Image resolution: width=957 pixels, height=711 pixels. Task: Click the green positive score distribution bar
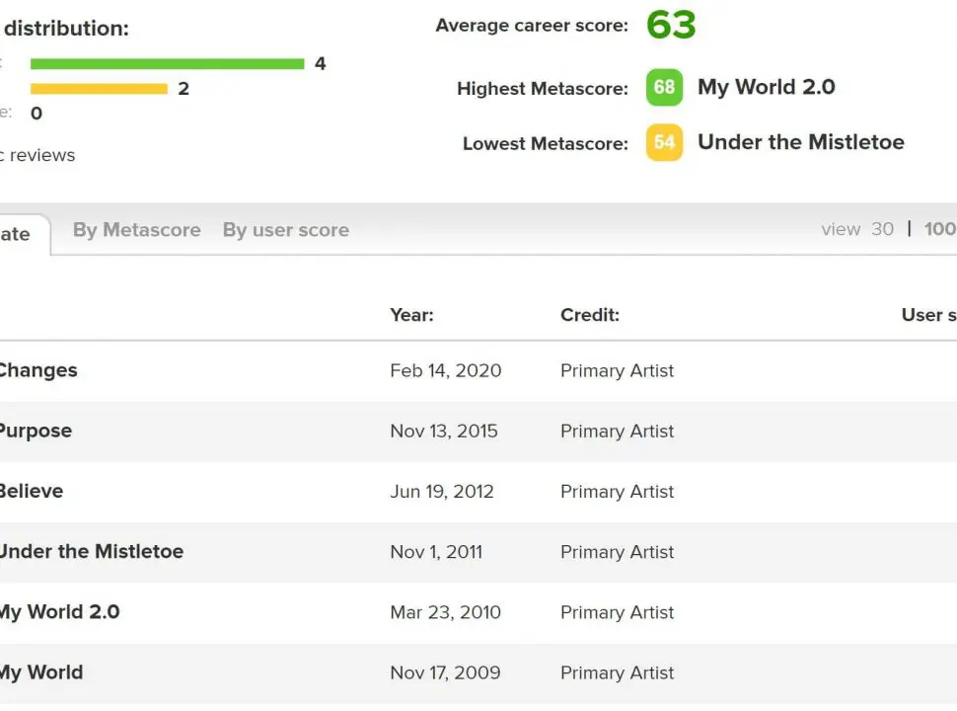[x=167, y=64]
